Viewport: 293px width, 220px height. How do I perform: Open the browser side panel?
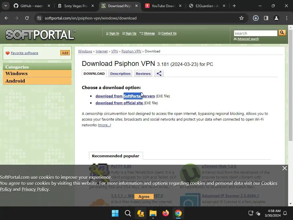point(266,18)
